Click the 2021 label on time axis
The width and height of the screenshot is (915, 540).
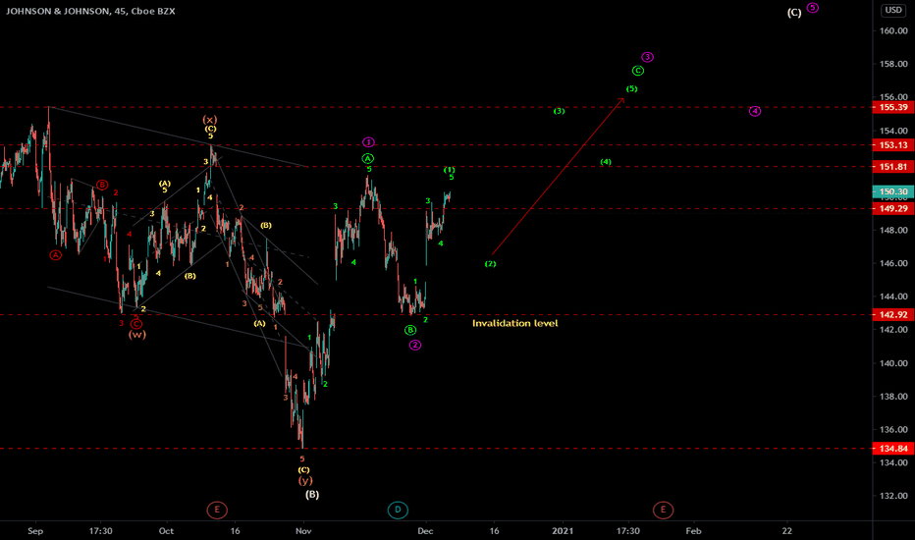[x=563, y=530]
